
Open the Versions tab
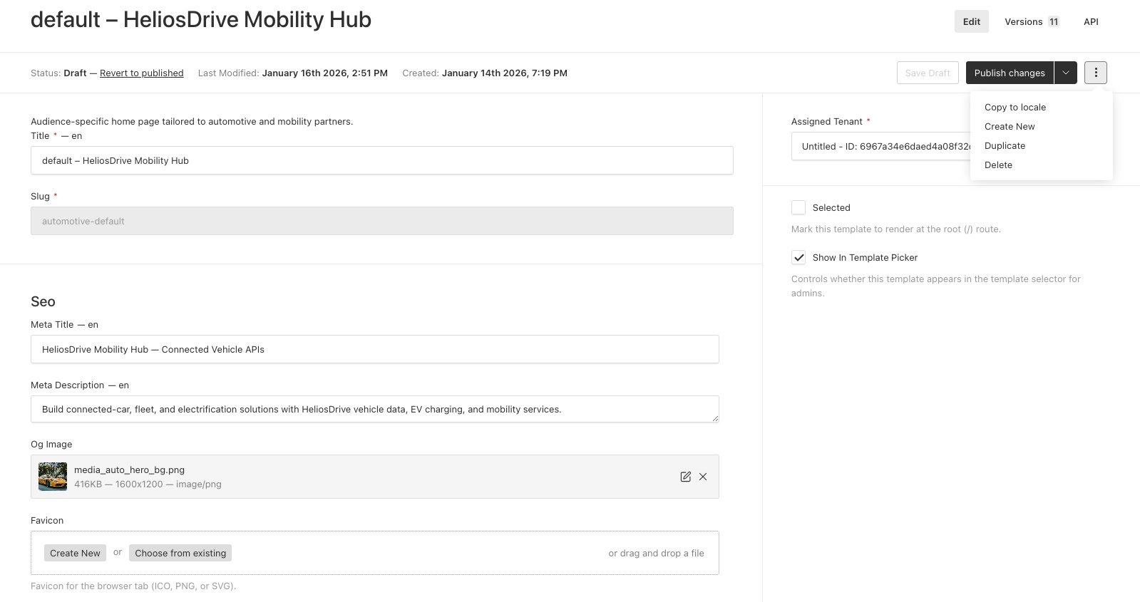coord(1032,21)
